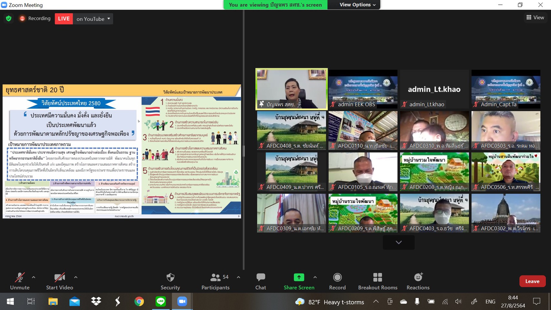
Task: Open notification center icon
Action: coord(537,302)
